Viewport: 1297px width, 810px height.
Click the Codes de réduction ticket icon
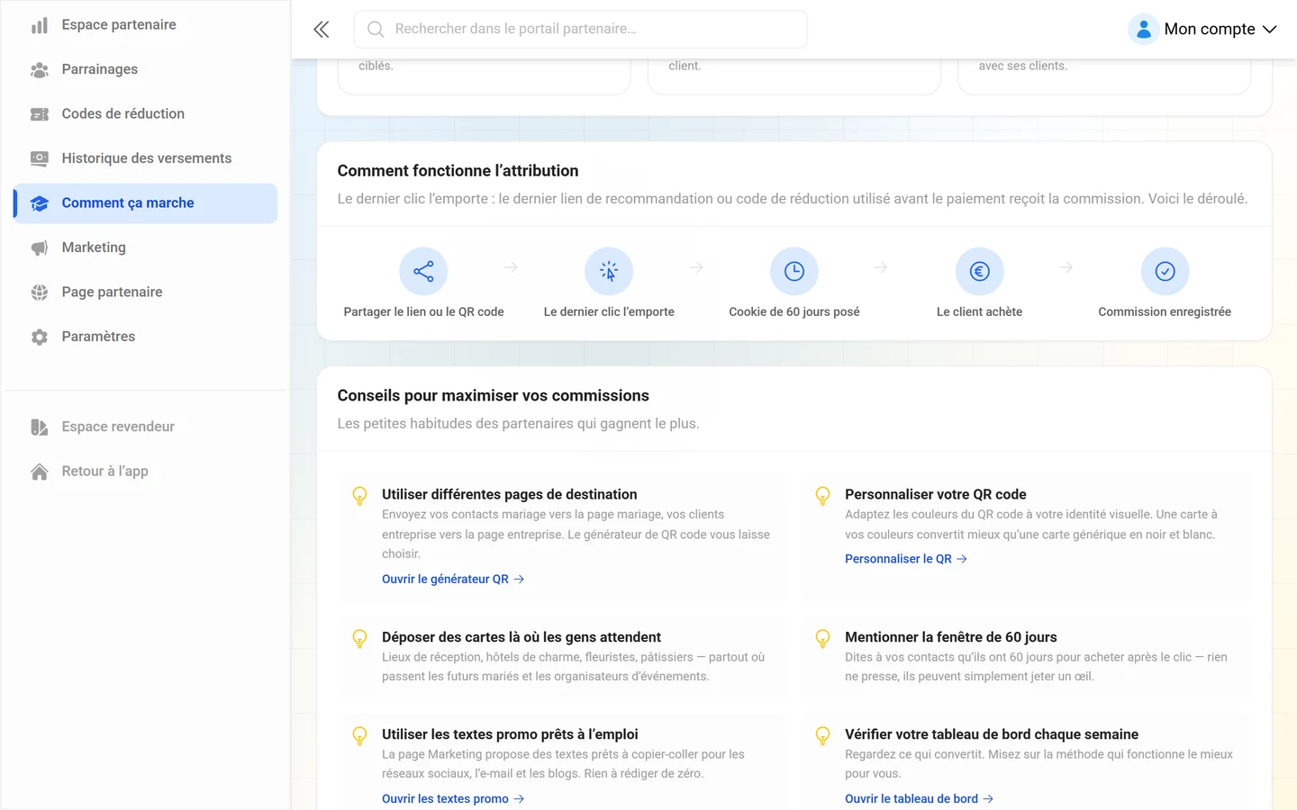(x=40, y=114)
